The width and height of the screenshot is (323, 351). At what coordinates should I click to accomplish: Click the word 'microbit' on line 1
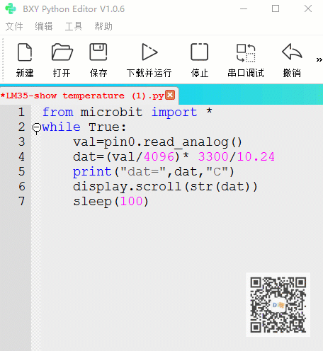point(111,112)
